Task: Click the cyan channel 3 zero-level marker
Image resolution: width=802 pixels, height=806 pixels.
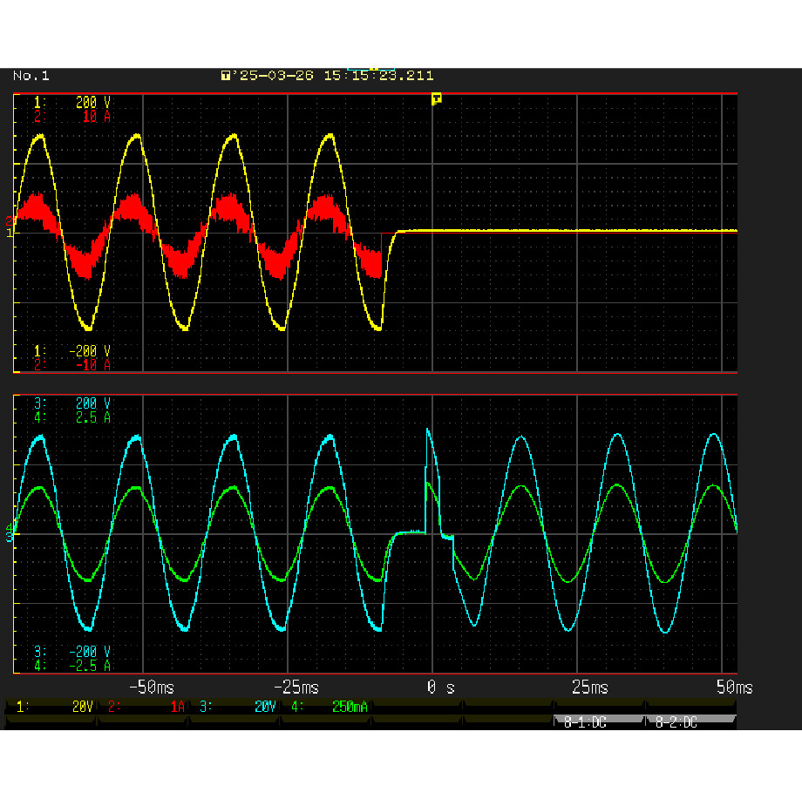Action: tap(10, 537)
